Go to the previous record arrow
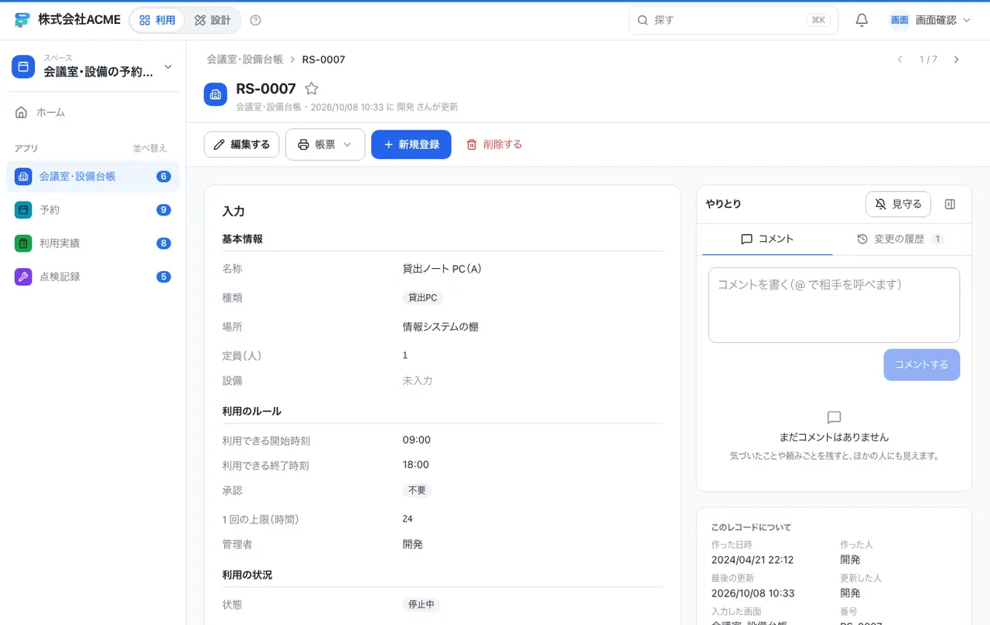 point(900,59)
